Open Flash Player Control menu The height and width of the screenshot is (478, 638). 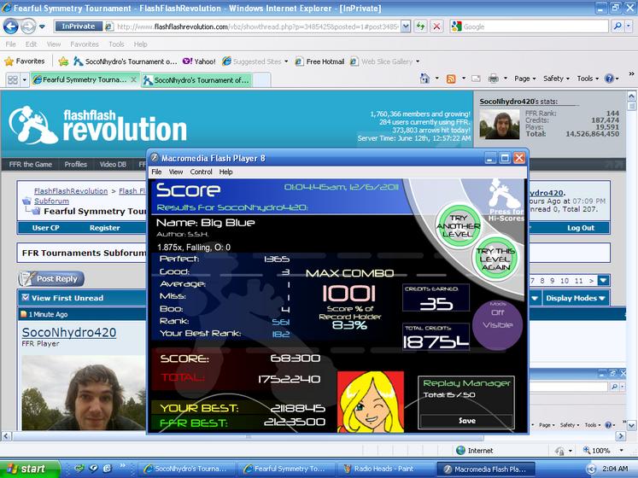(x=201, y=172)
